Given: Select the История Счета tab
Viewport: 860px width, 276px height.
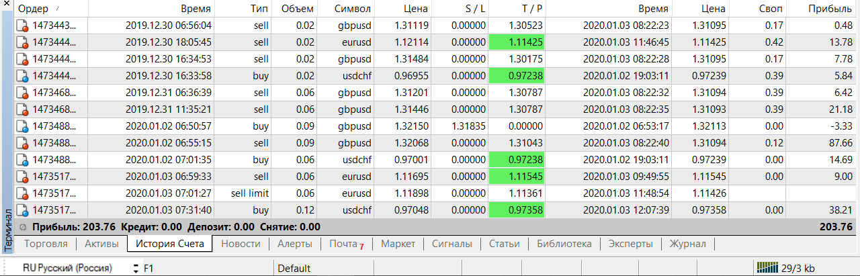Looking at the screenshot, I should pyautogui.click(x=170, y=244).
